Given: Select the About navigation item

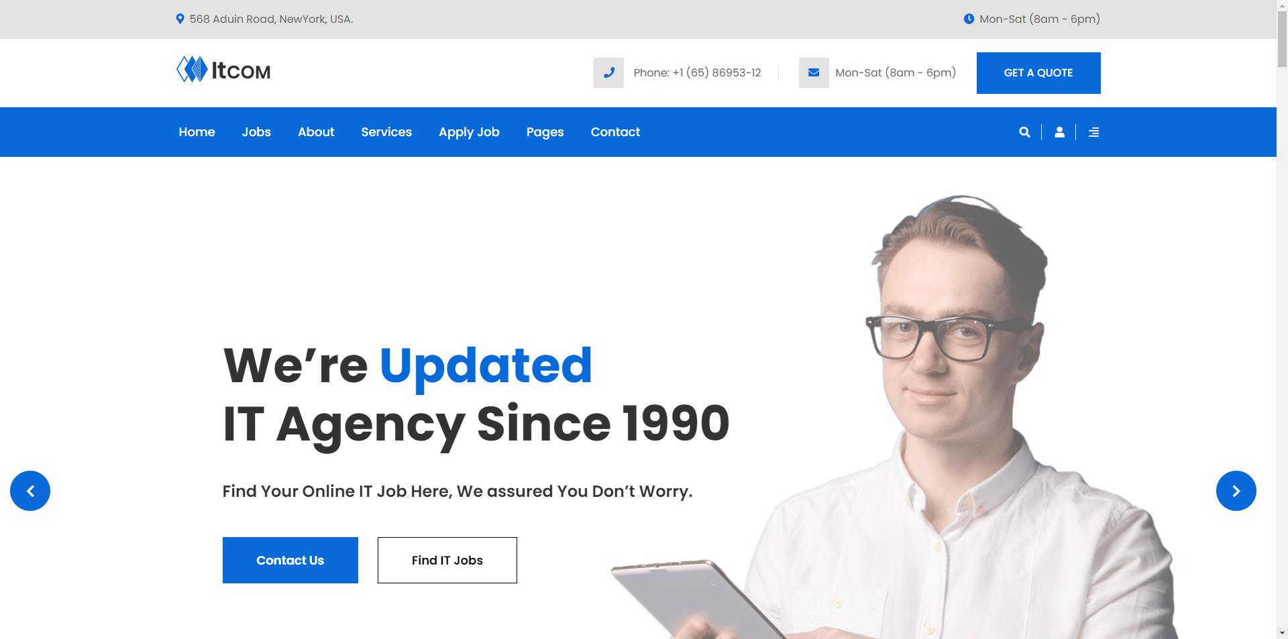Looking at the screenshot, I should (x=316, y=132).
